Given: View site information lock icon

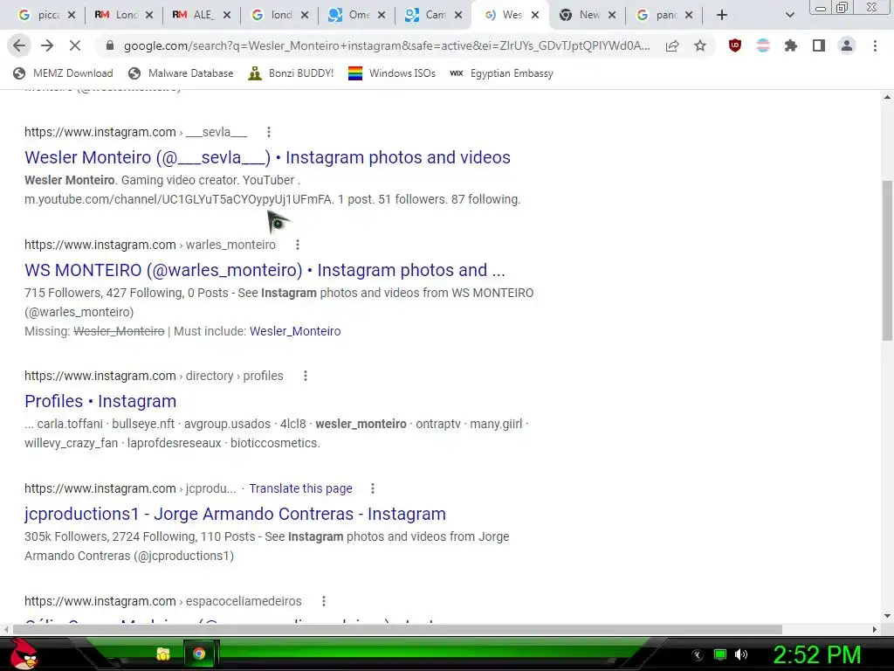Looking at the screenshot, I should click(110, 45).
